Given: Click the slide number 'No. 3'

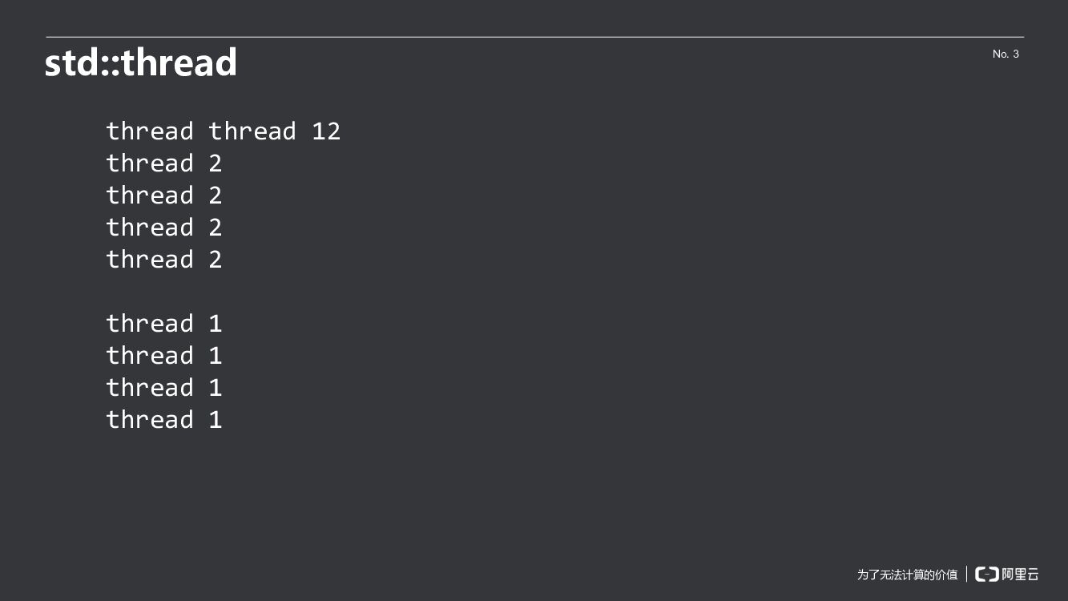Looking at the screenshot, I should click(1006, 54).
